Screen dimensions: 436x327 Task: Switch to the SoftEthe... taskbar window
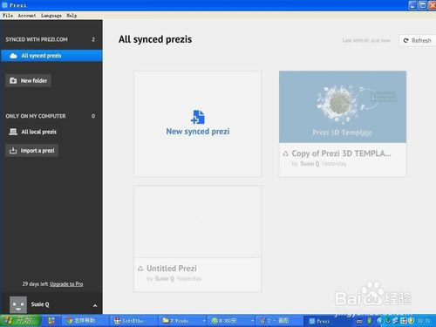coord(133,321)
